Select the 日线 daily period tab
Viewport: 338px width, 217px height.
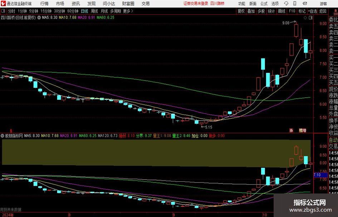point(84,11)
